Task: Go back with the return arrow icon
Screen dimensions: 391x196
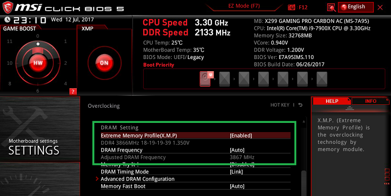Action: 301,105
